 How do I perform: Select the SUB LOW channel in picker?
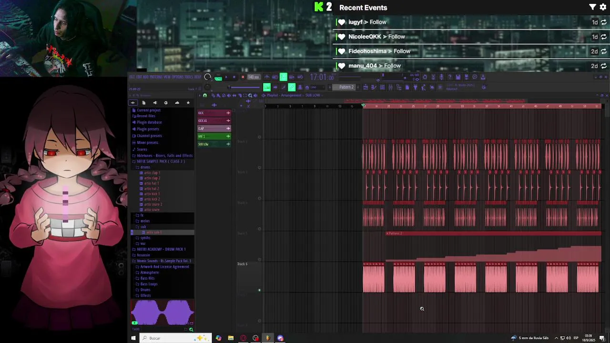[x=214, y=144]
